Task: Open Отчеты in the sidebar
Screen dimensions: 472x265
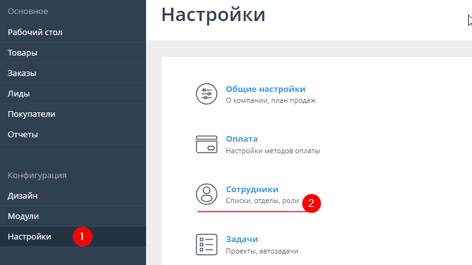Action: [x=23, y=134]
